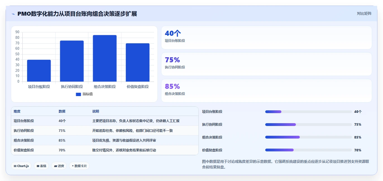Screen dimensions: 383x181
Task: Click the 维度 column header
Action: [x=17, y=111]
